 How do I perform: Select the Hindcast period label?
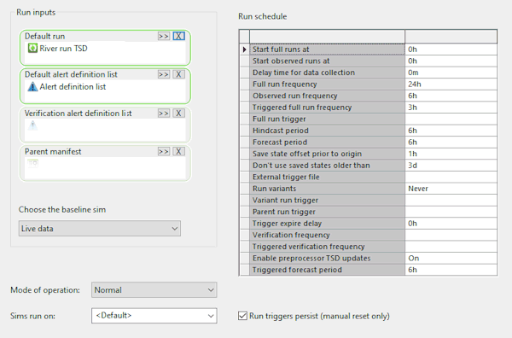(x=327, y=131)
